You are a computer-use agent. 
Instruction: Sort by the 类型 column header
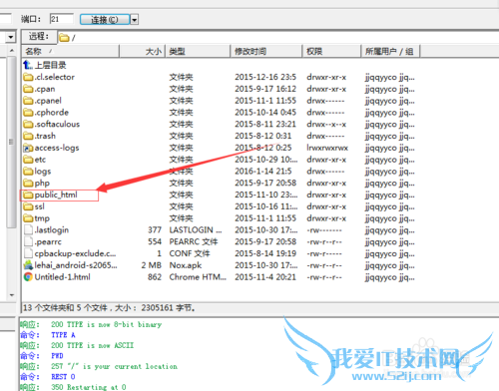198,51
